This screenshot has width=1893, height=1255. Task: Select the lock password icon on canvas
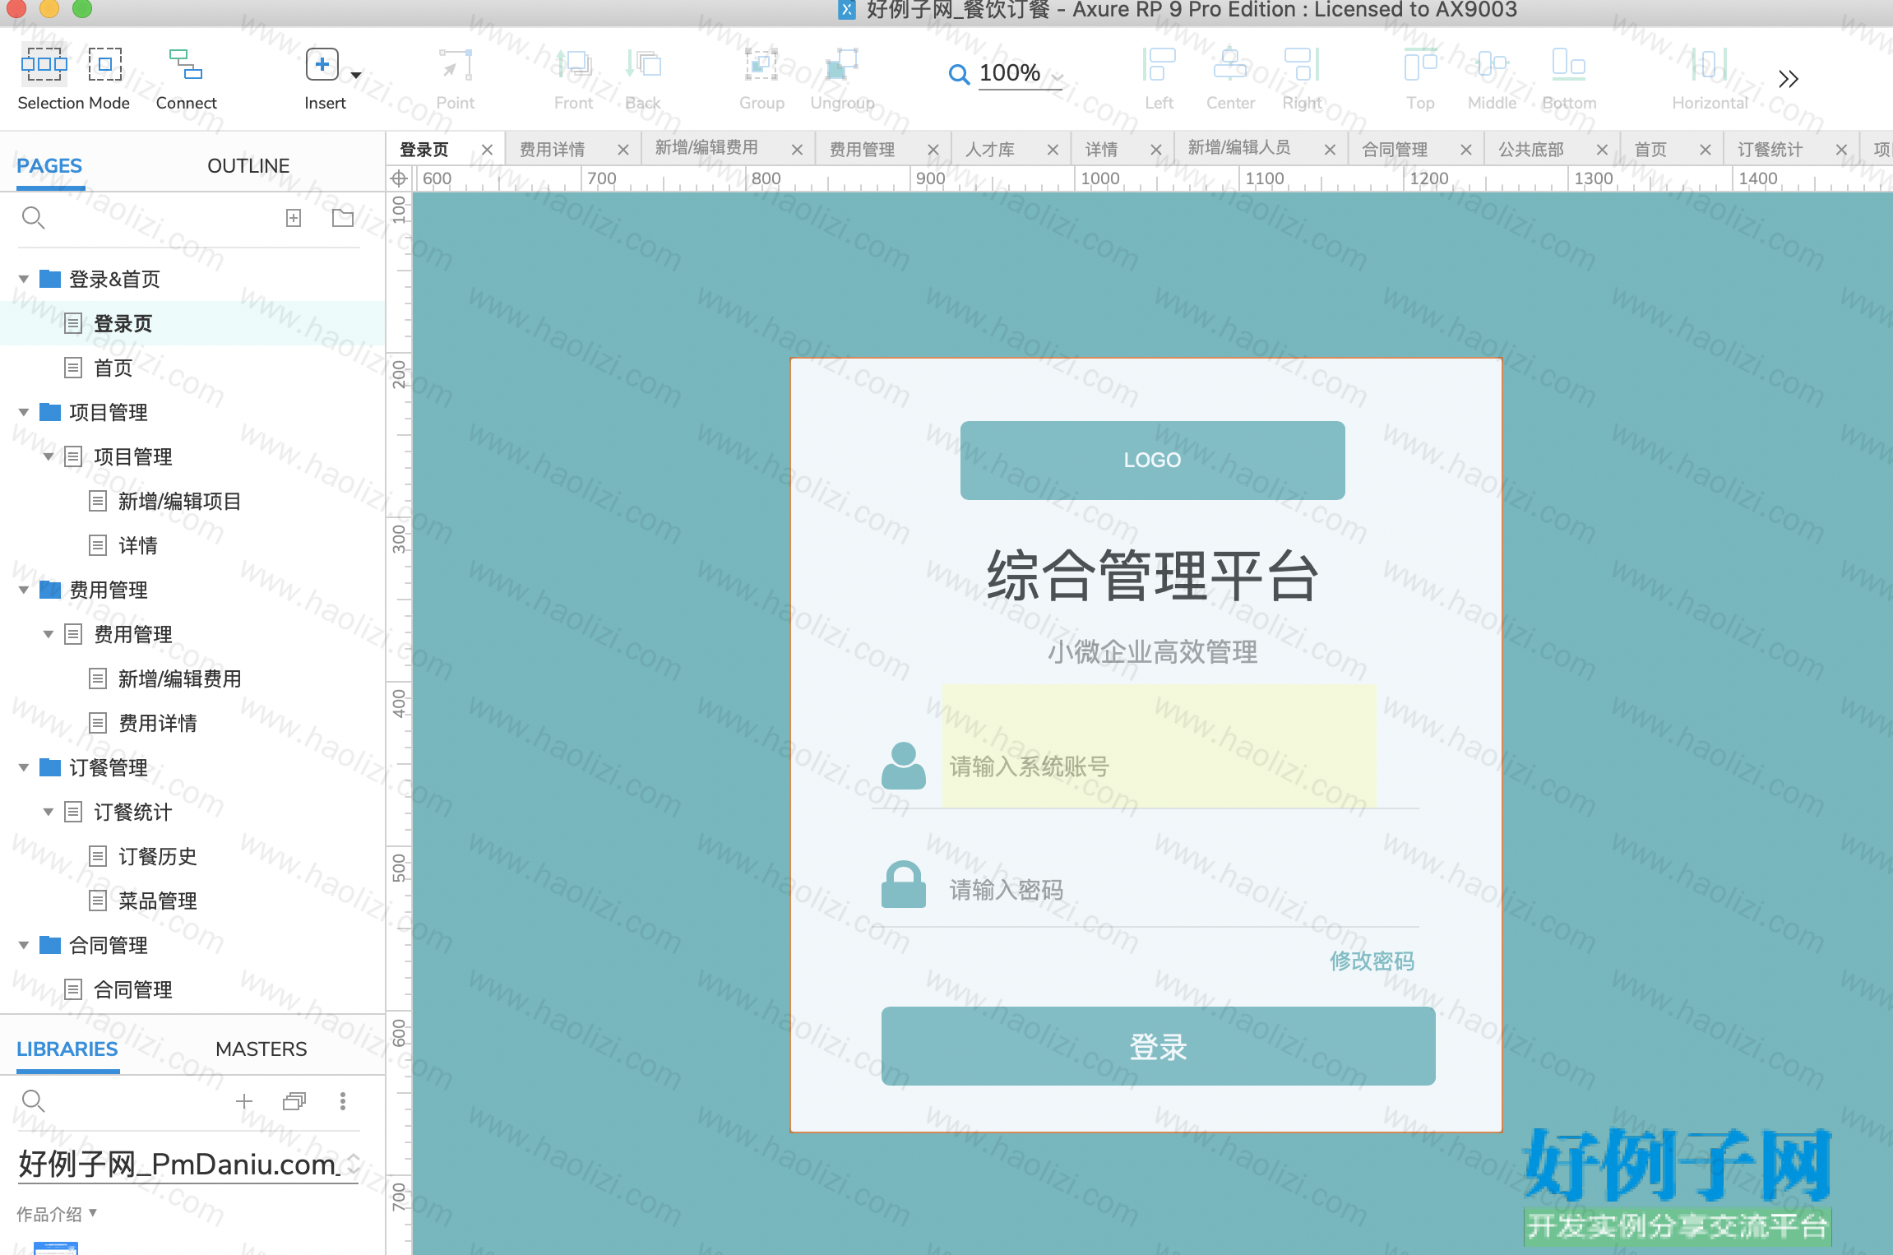[x=903, y=884]
